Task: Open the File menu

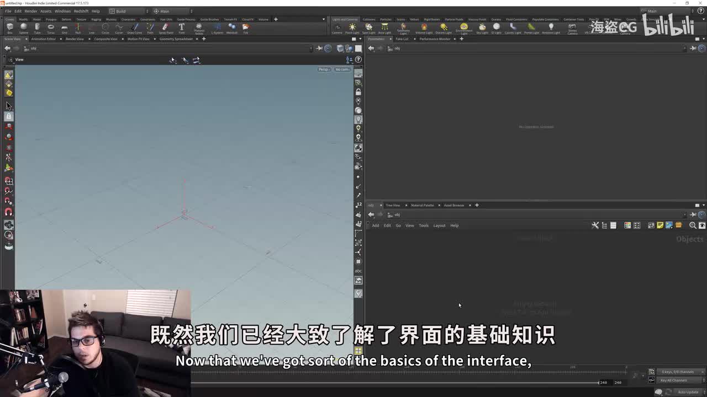Action: tap(8, 11)
